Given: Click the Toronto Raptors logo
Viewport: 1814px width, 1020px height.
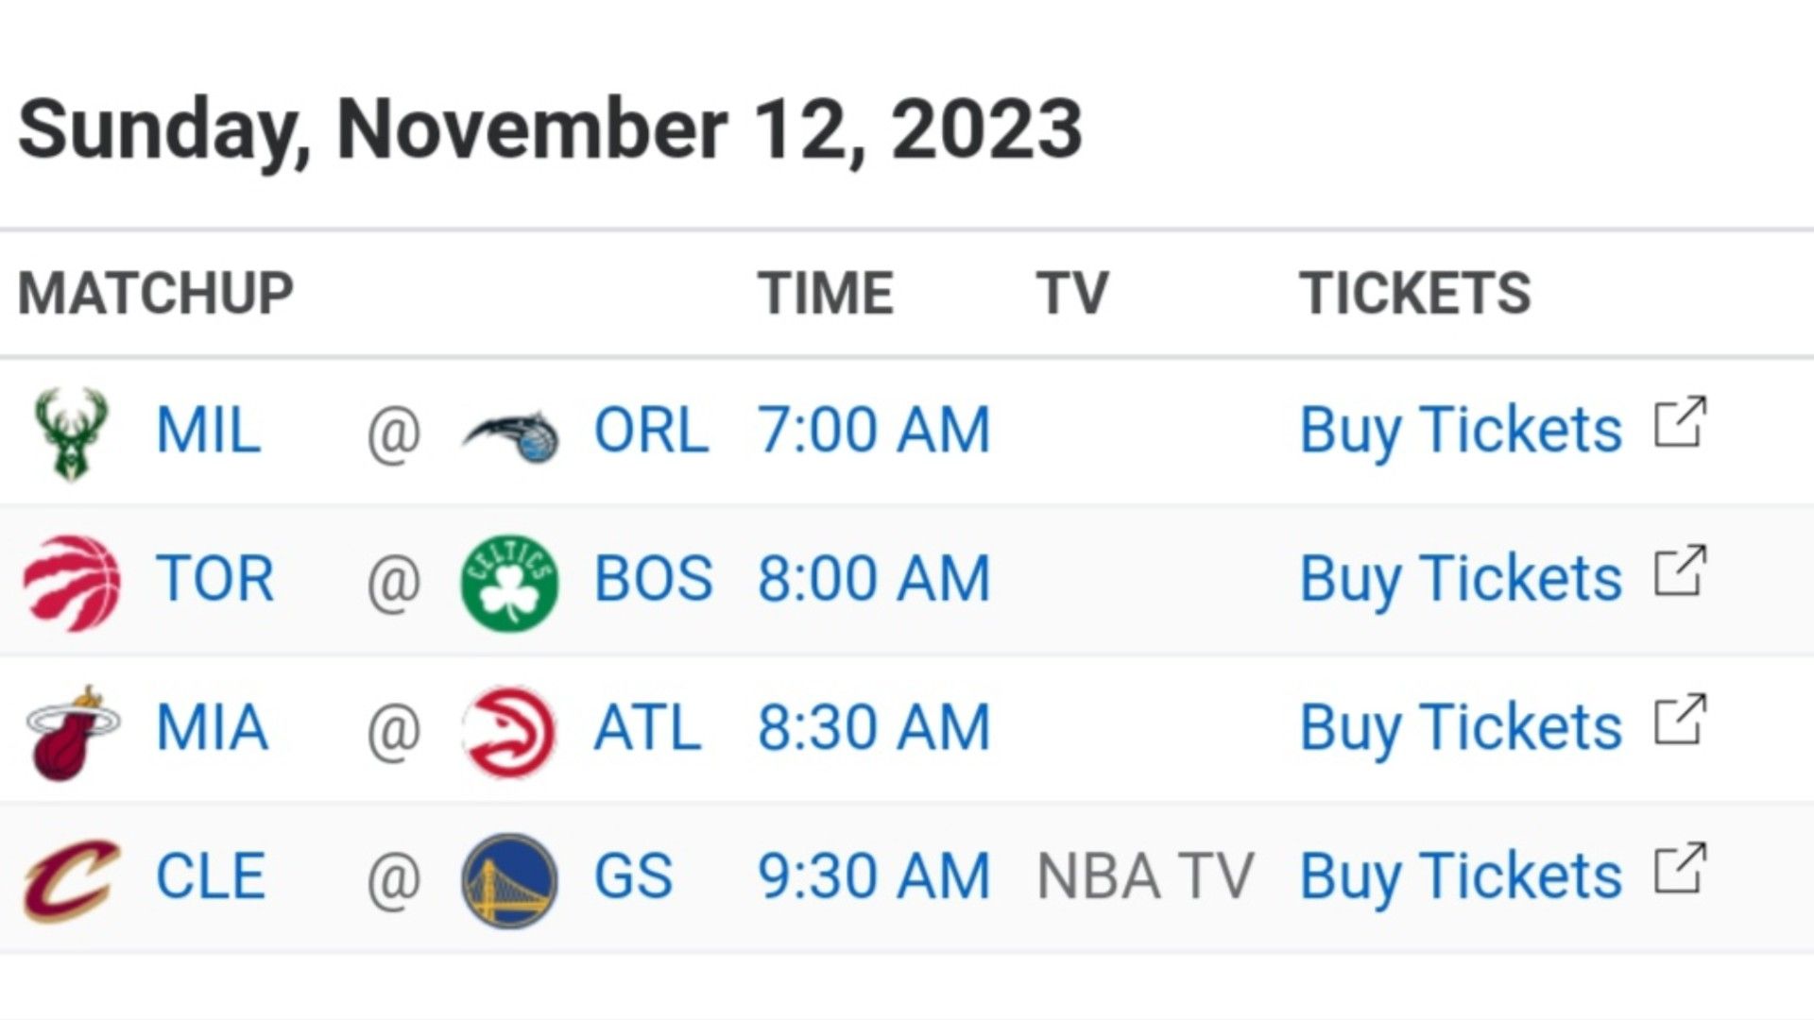Looking at the screenshot, I should coord(72,582).
